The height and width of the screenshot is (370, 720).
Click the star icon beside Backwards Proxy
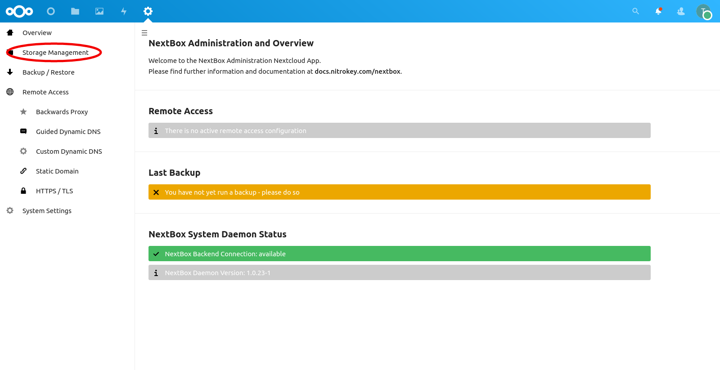tap(23, 111)
